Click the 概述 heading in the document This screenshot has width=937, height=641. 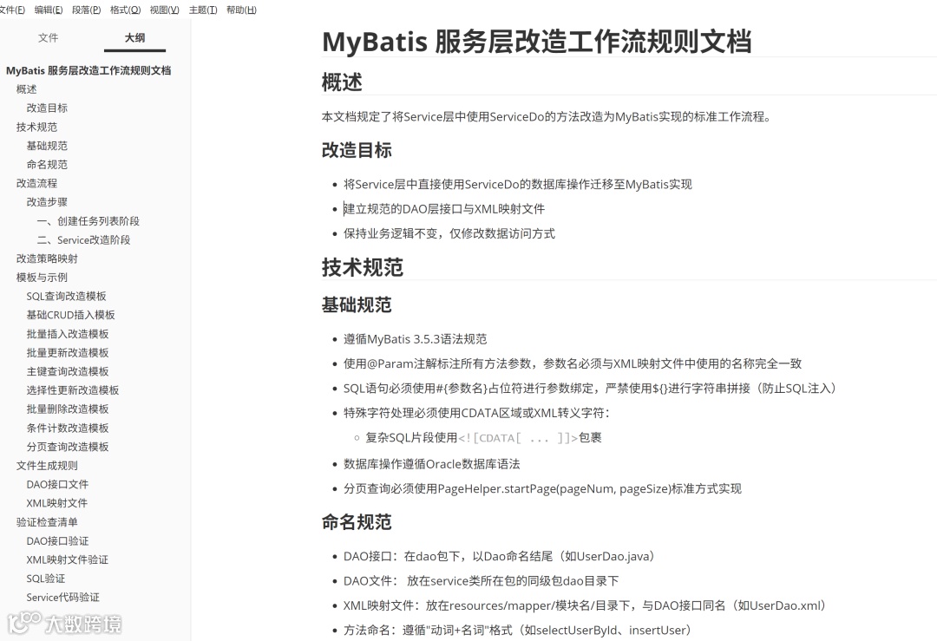coord(342,82)
